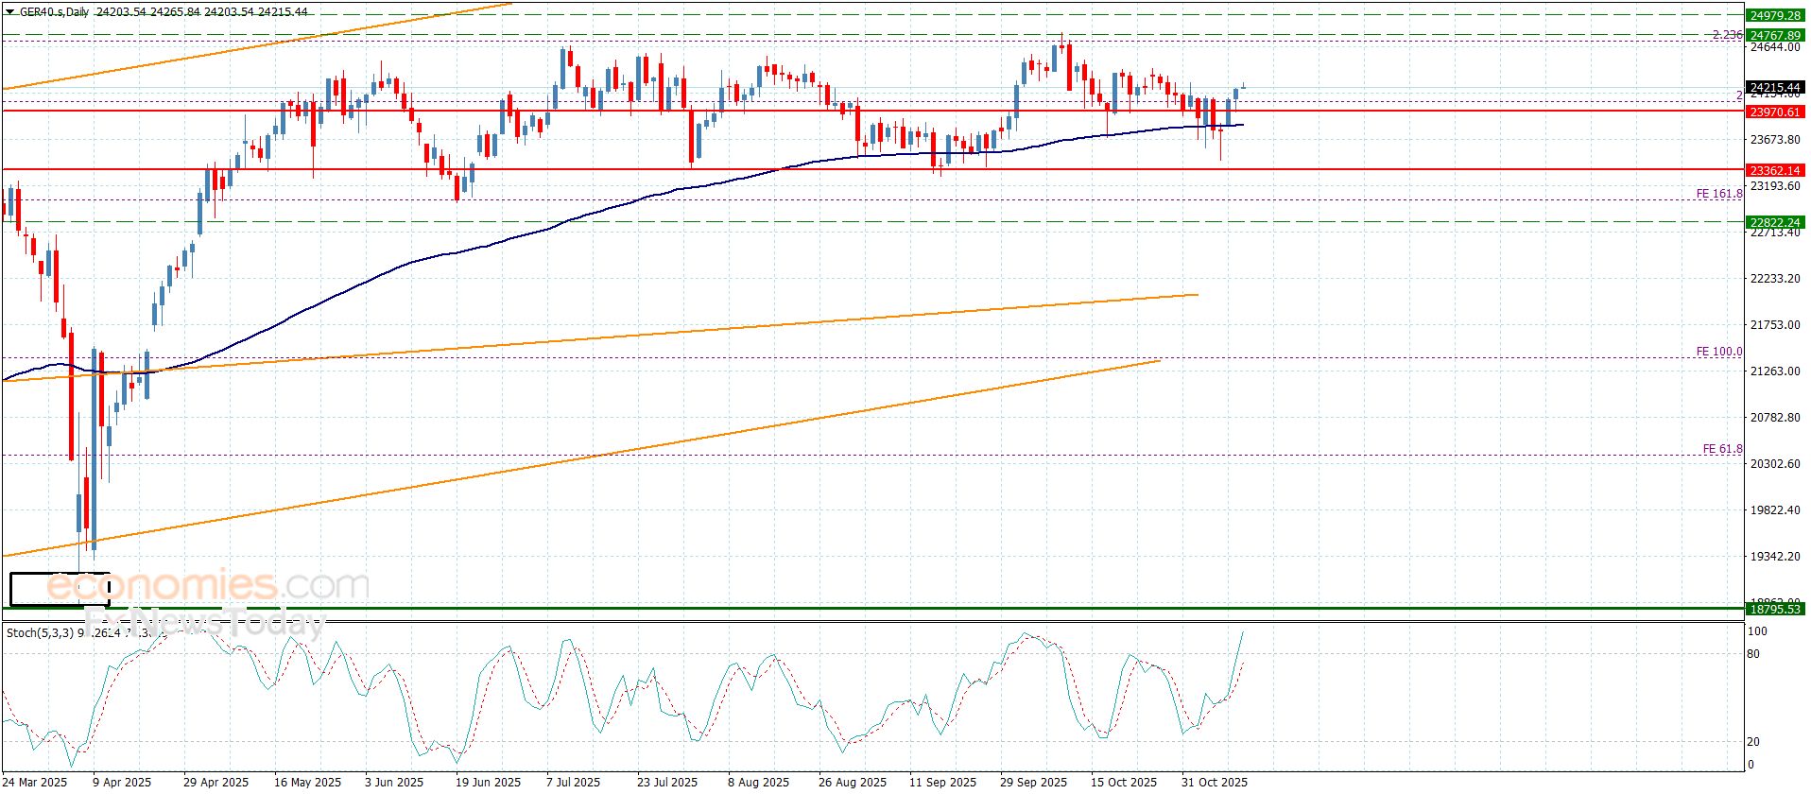This screenshot has width=1811, height=794.
Task: Click the green 22822.24 price level tag
Action: (1774, 222)
